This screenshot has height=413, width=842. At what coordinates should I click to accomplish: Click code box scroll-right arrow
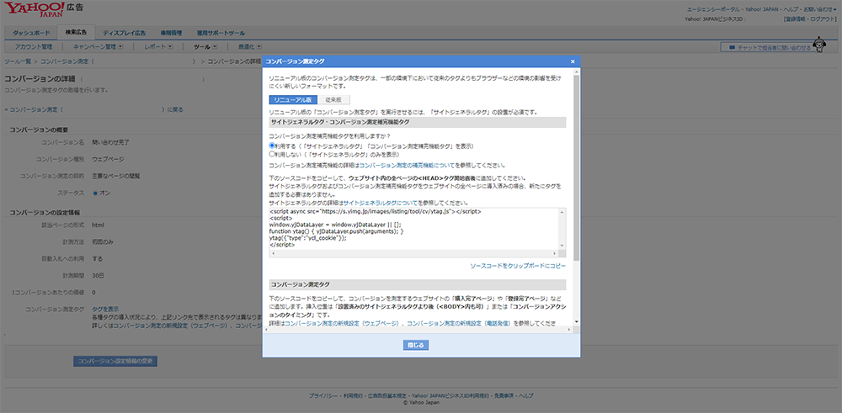pos(557,252)
